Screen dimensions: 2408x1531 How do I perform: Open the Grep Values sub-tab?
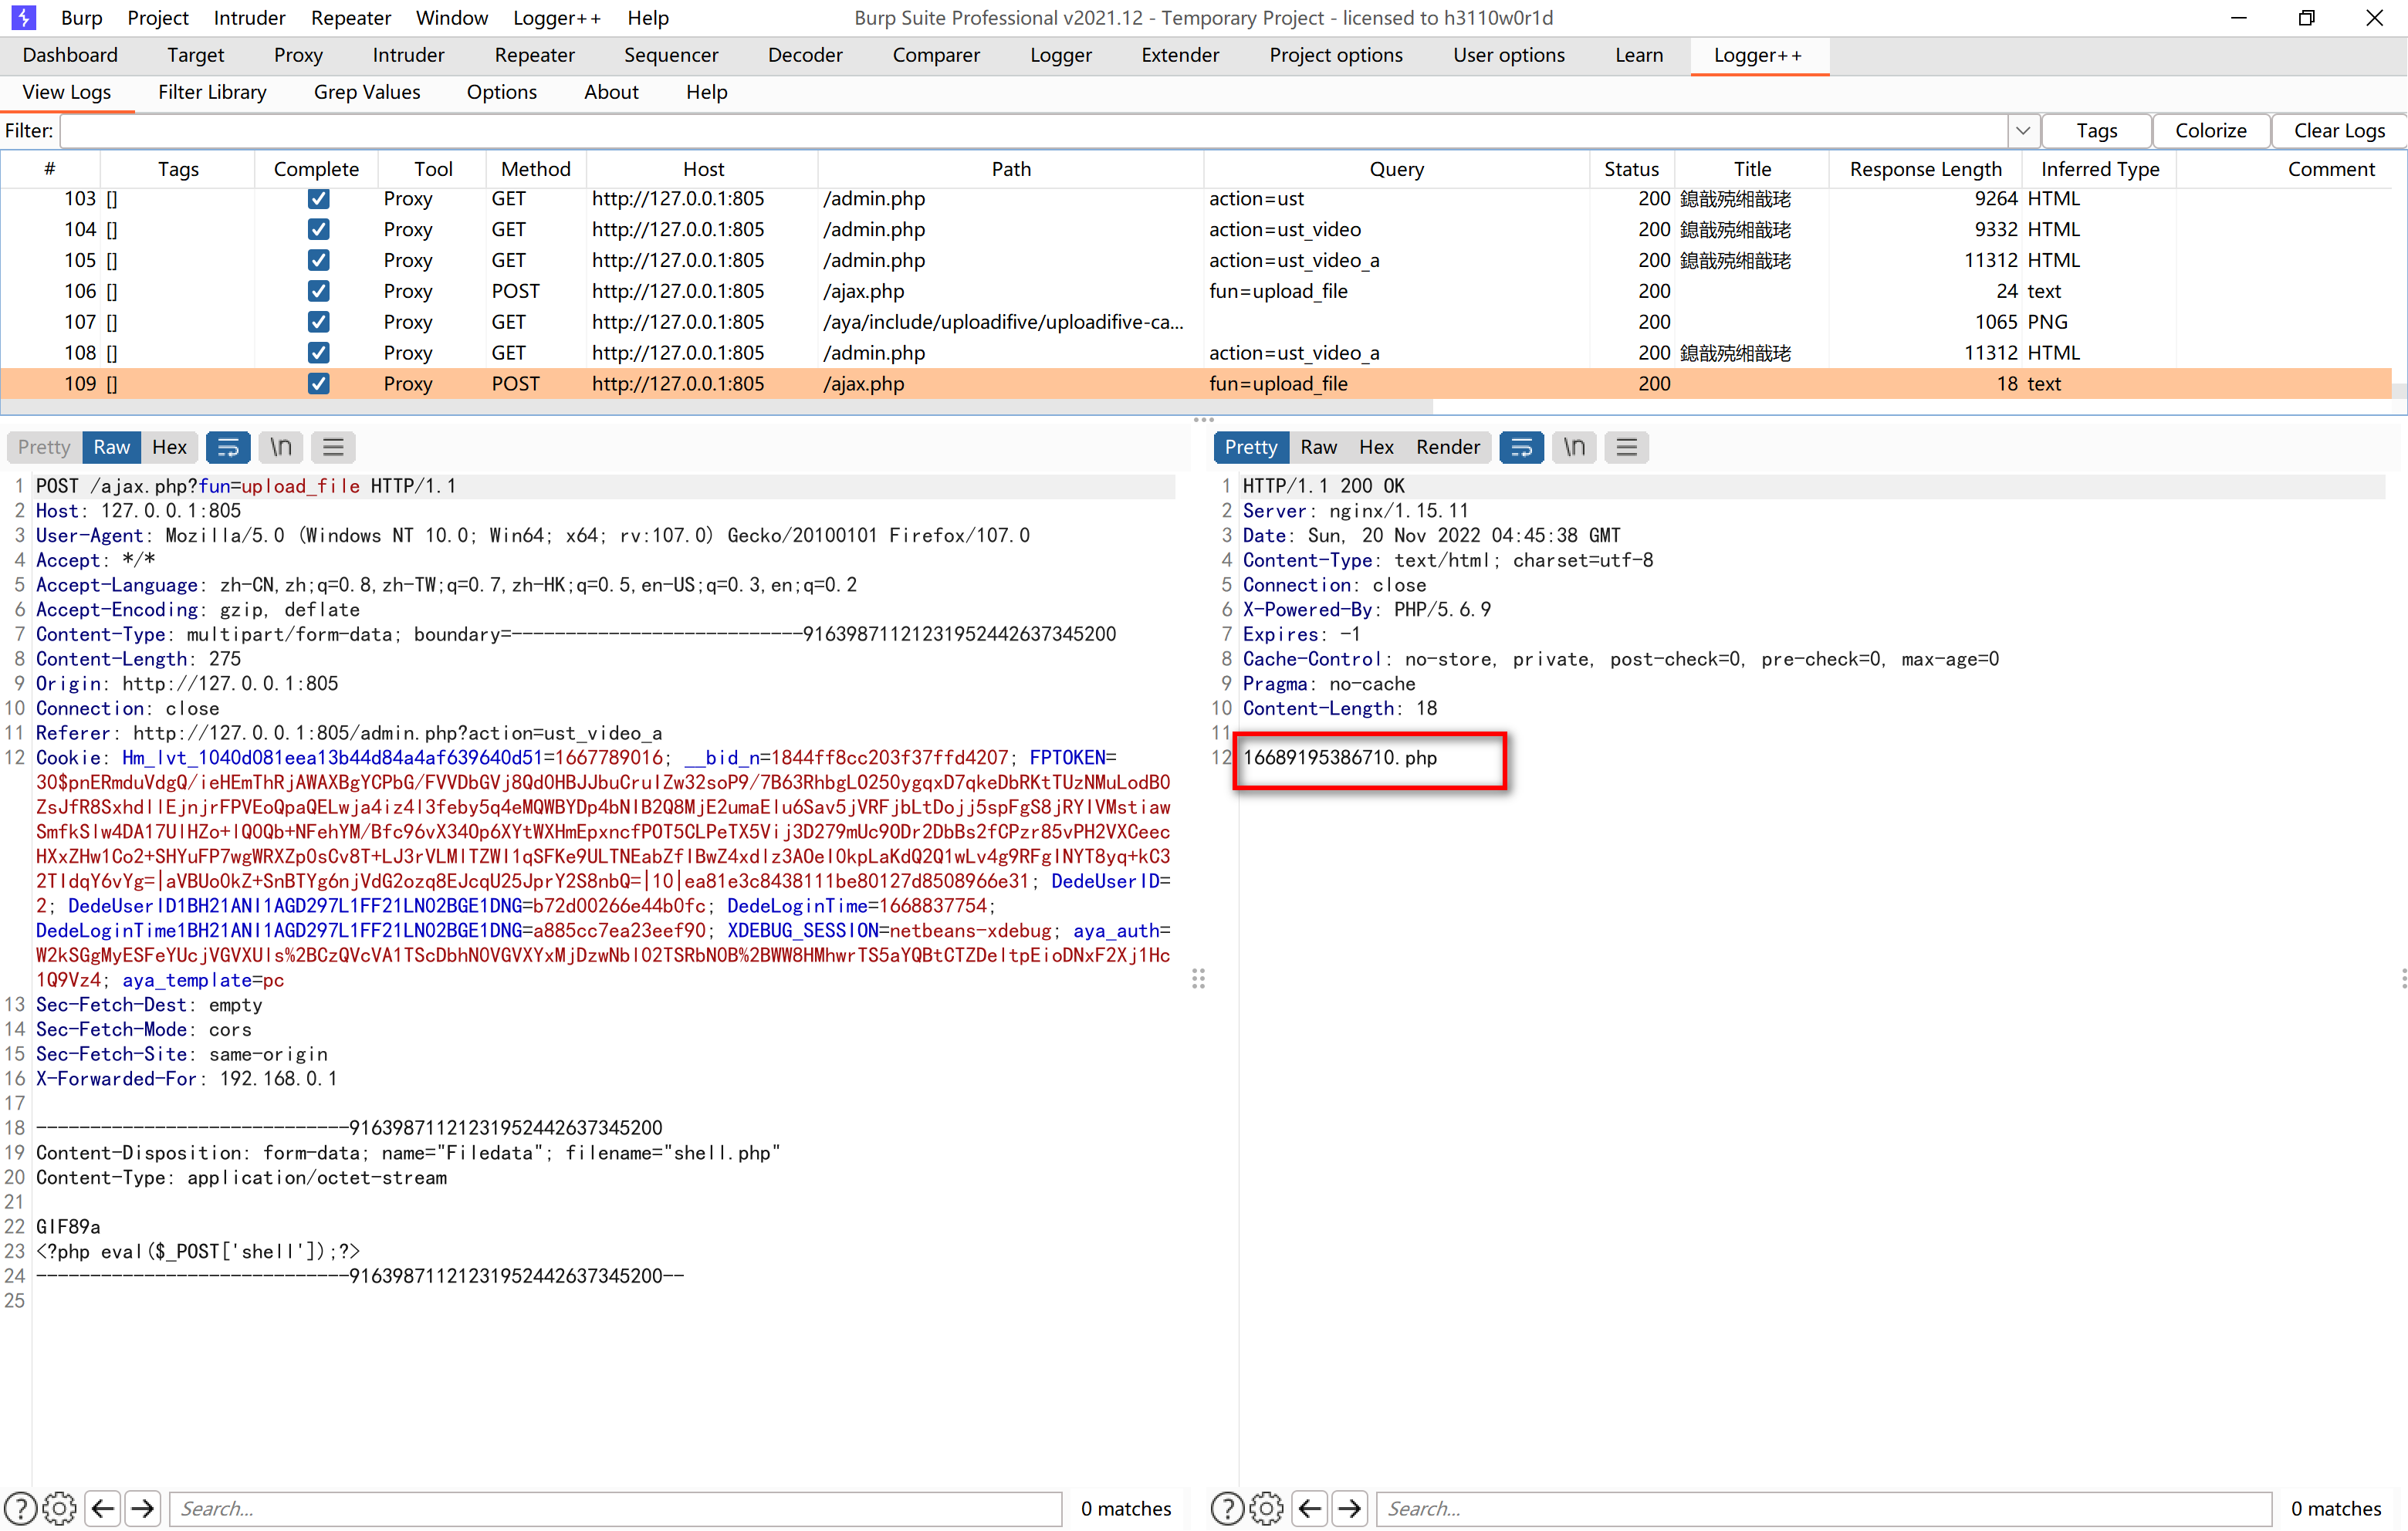point(366,92)
